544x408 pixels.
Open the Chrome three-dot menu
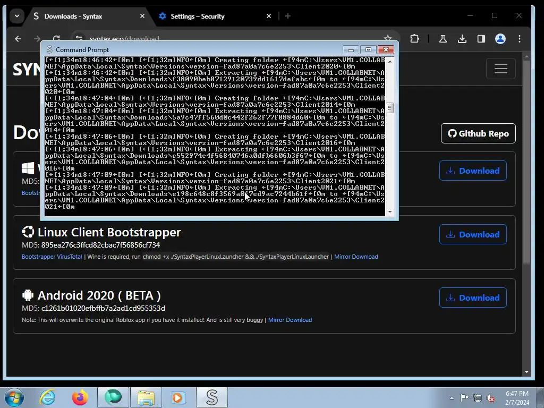(520, 39)
